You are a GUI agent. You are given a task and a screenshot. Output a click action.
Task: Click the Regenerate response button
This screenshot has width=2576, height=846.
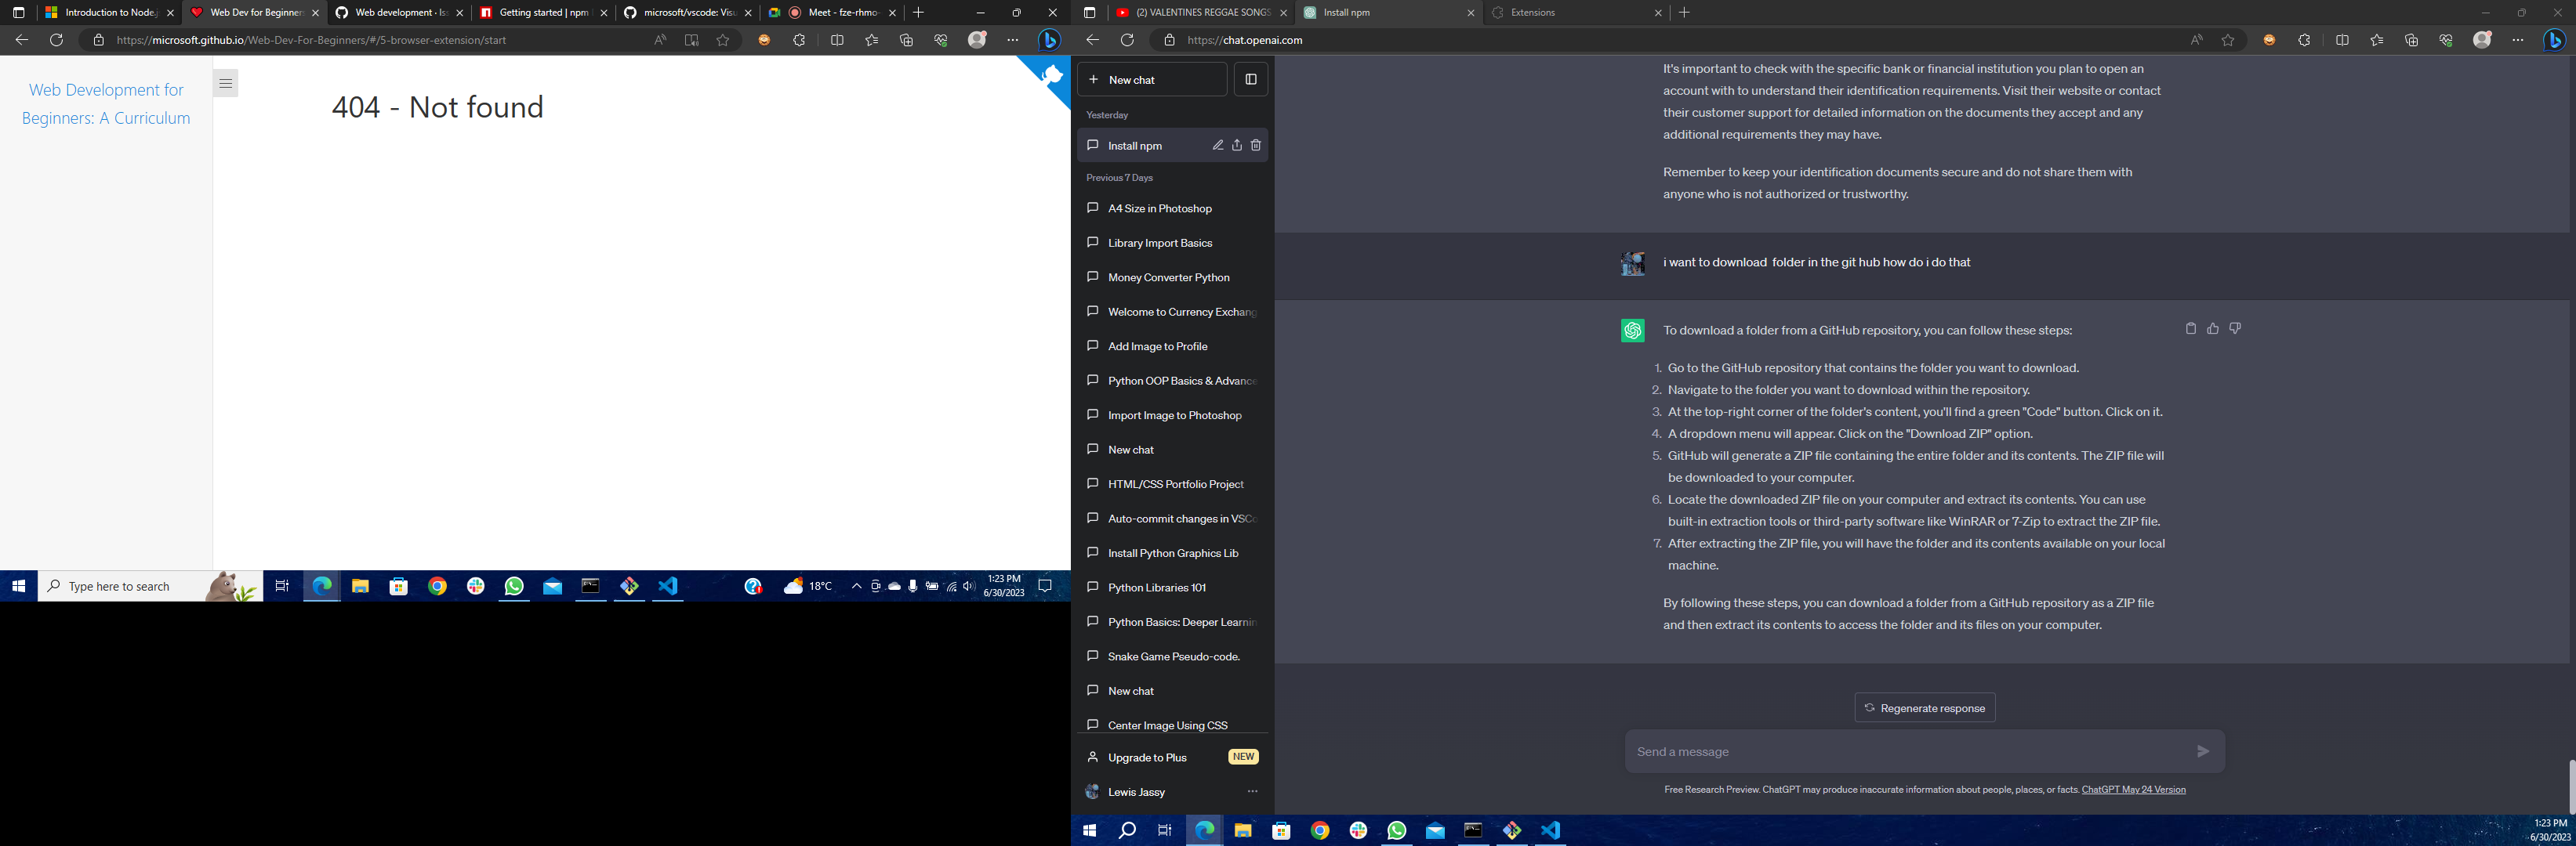pyautogui.click(x=1924, y=707)
